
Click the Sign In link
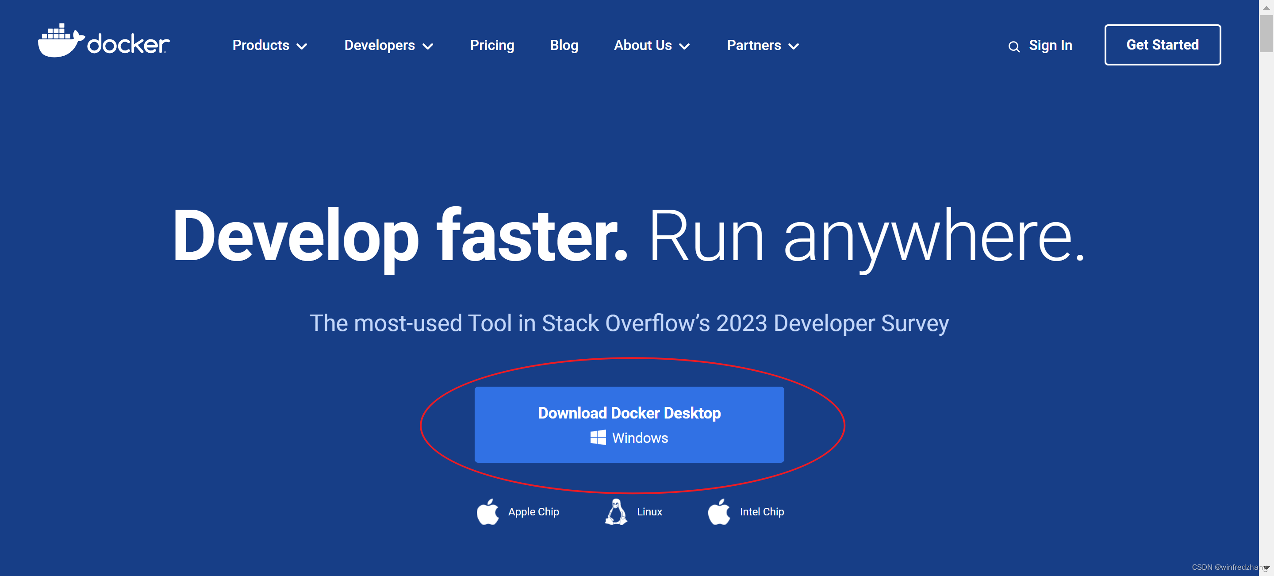1050,45
